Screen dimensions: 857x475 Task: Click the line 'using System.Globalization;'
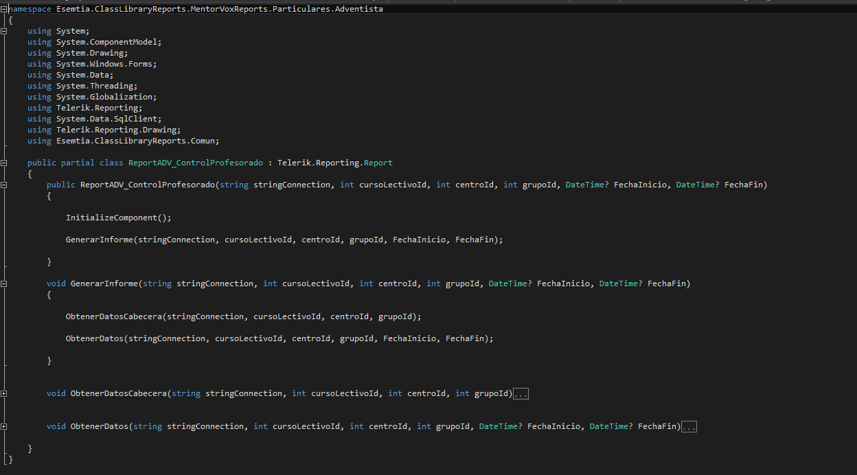[x=92, y=97]
